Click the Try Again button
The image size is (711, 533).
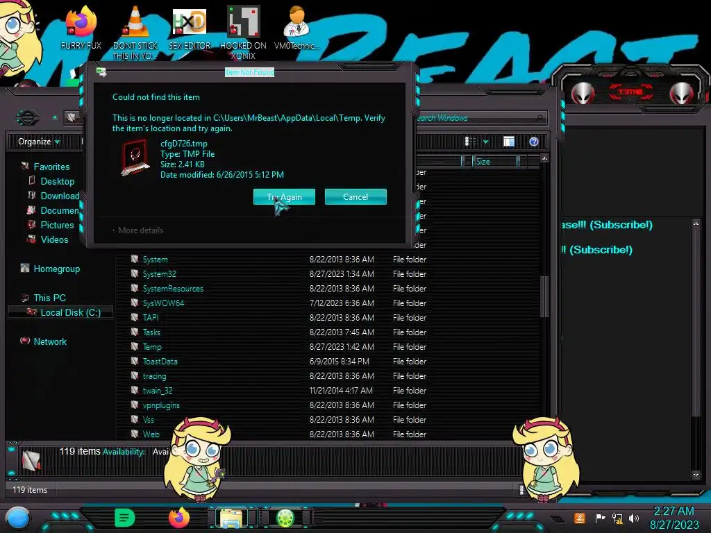point(284,196)
